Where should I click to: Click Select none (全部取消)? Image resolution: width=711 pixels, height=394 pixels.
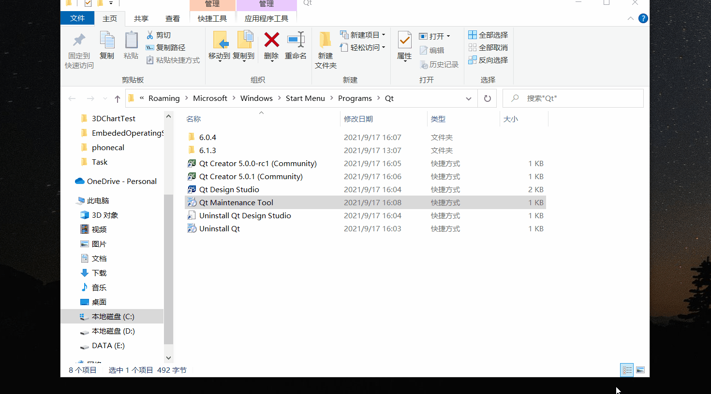tap(488, 47)
